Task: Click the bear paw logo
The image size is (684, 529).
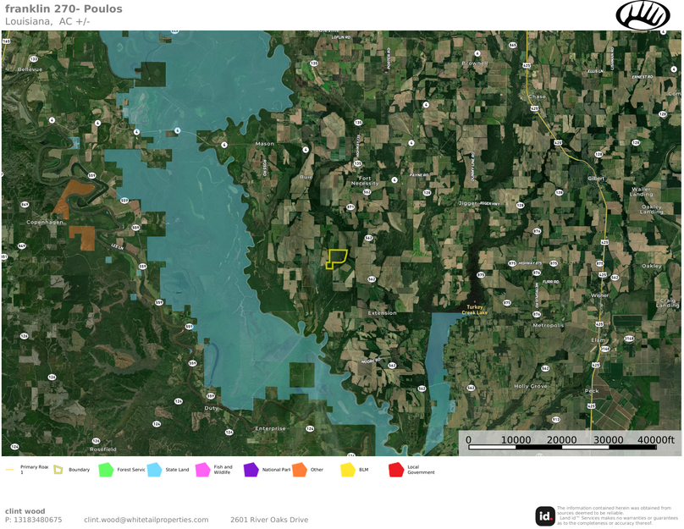Action: pyautogui.click(x=643, y=15)
